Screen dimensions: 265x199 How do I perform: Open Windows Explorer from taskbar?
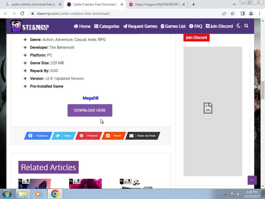click(23, 194)
